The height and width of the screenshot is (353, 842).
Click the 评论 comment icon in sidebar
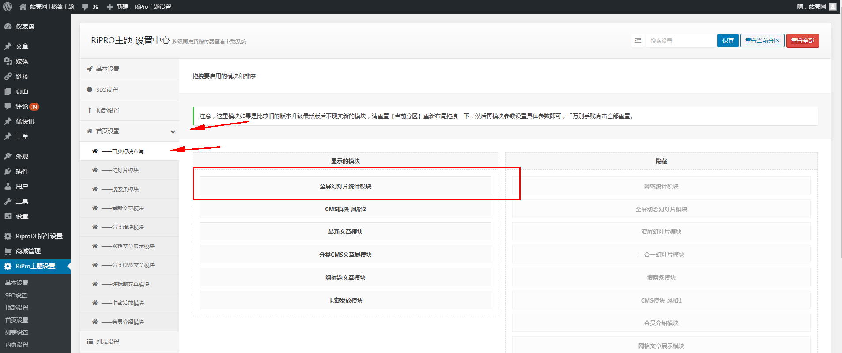point(8,106)
